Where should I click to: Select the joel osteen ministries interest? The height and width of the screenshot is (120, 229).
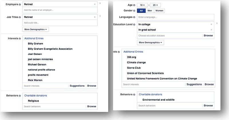pyautogui.click(x=40, y=59)
